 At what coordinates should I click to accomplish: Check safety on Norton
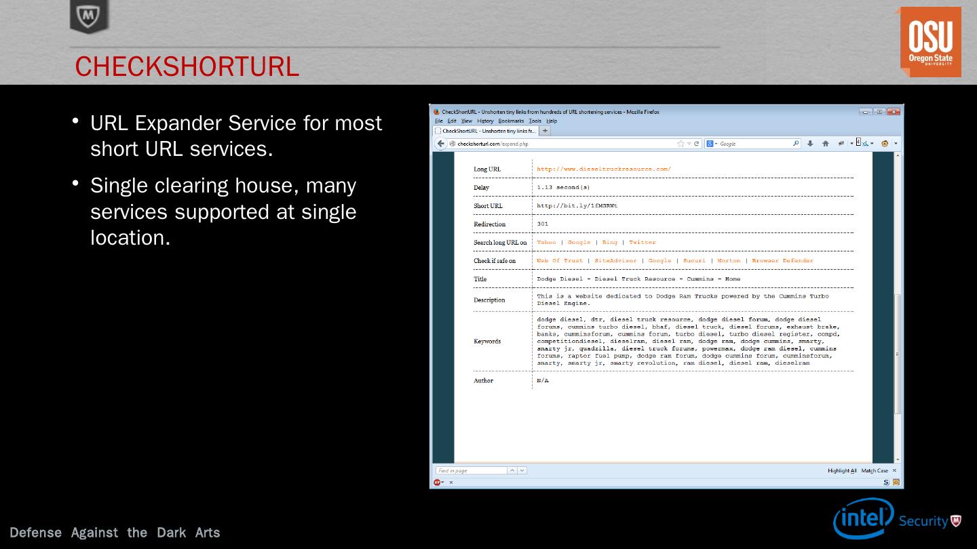729,260
